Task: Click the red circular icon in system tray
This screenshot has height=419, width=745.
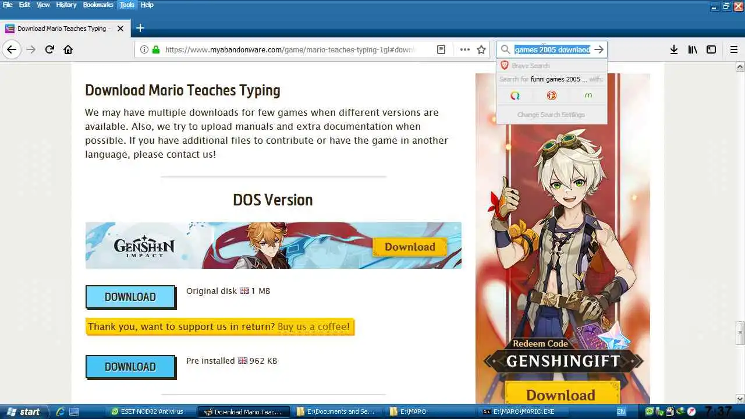Action: tap(691, 411)
